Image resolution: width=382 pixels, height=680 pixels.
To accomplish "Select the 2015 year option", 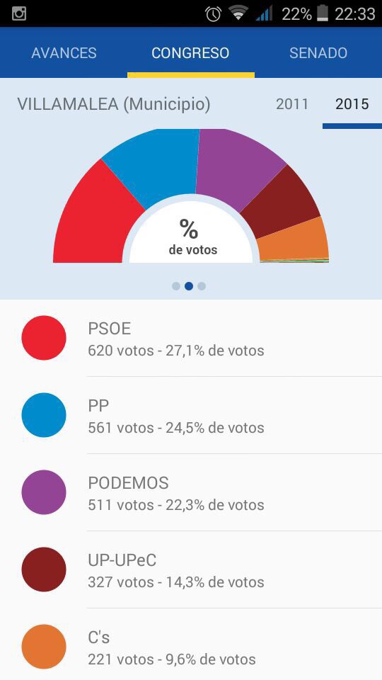I will pos(352,104).
